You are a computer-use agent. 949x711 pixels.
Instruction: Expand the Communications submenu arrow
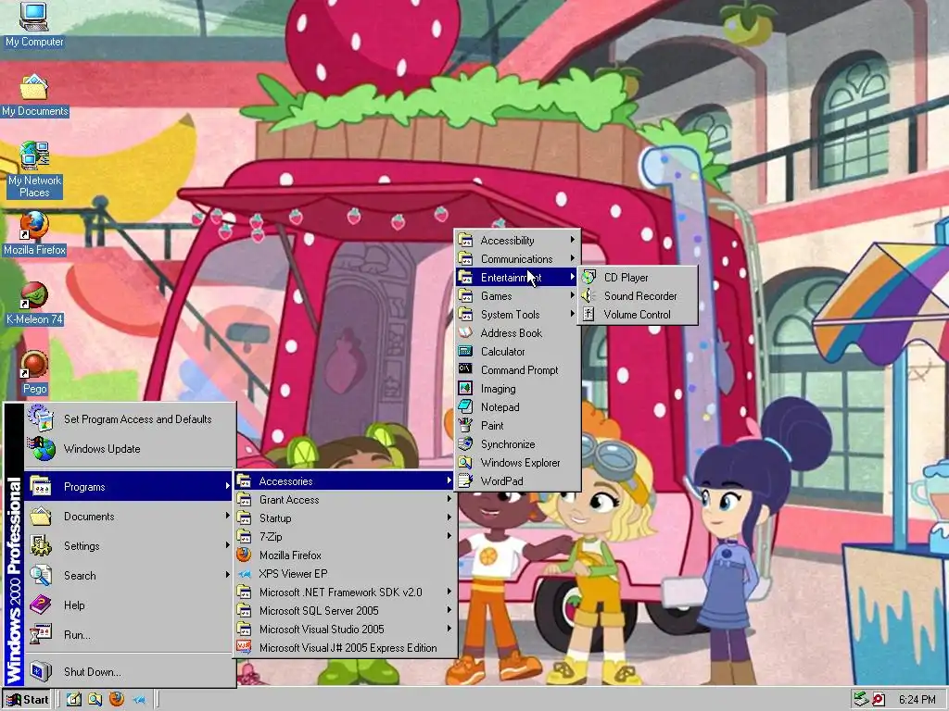[x=572, y=259]
